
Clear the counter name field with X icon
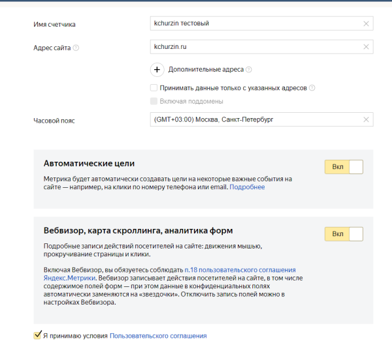pos(366,24)
